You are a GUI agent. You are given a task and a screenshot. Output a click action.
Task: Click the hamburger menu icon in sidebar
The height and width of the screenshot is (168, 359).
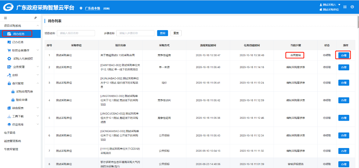point(5,18)
